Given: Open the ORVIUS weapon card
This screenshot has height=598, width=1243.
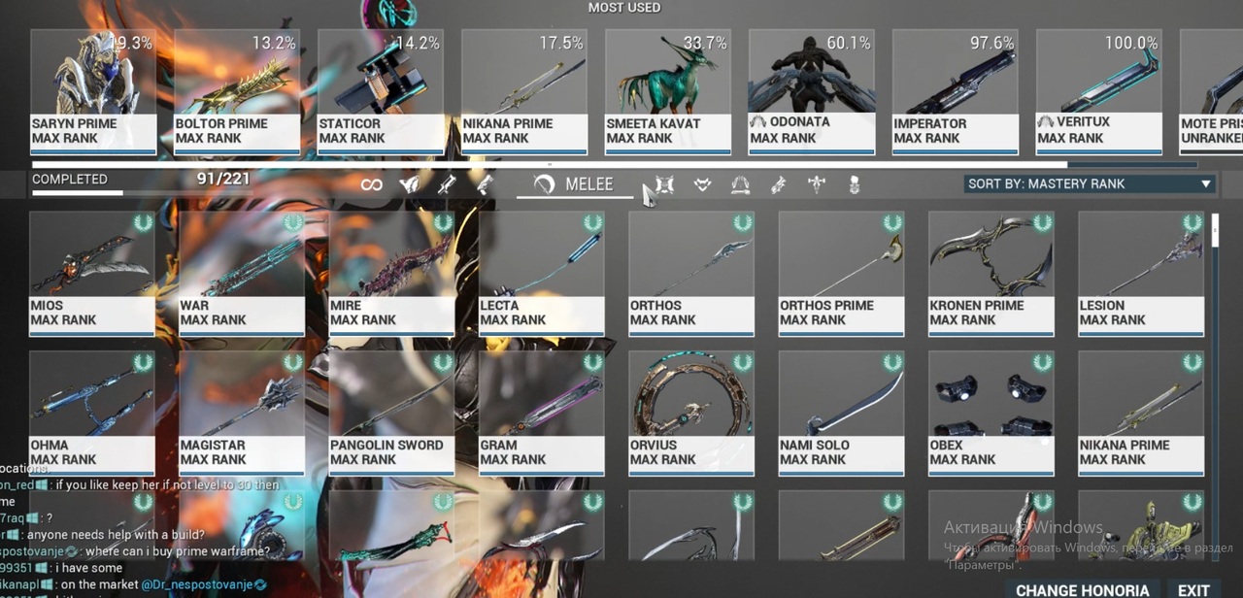Looking at the screenshot, I should pyautogui.click(x=691, y=414).
